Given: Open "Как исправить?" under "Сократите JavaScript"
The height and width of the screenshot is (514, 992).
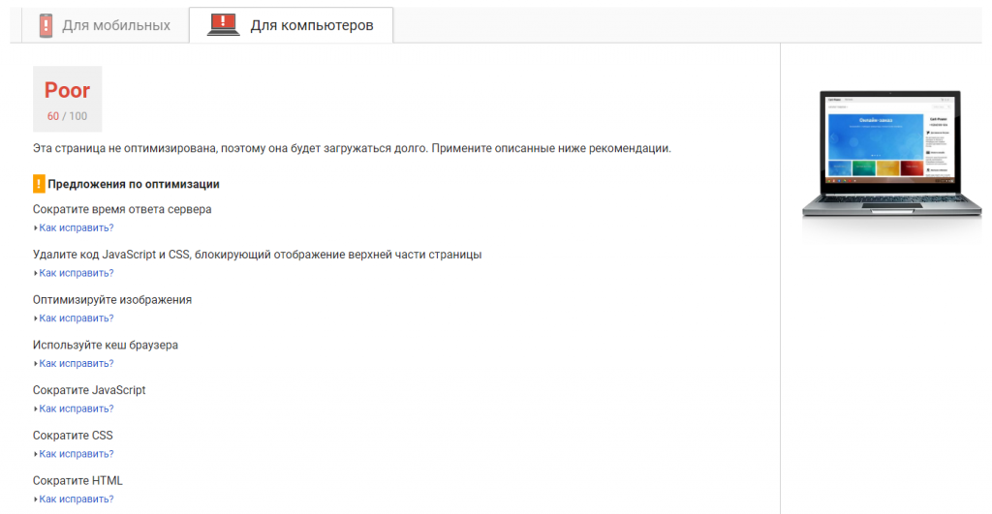Looking at the screenshot, I should pyautogui.click(x=76, y=408).
